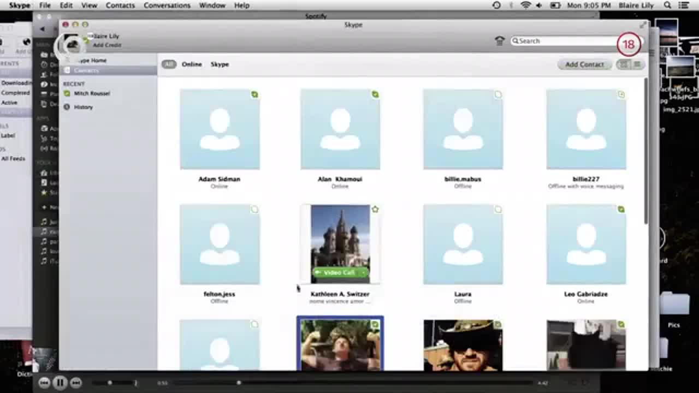The image size is (699, 393).
Task: Open the Help menu
Action: (x=242, y=5)
